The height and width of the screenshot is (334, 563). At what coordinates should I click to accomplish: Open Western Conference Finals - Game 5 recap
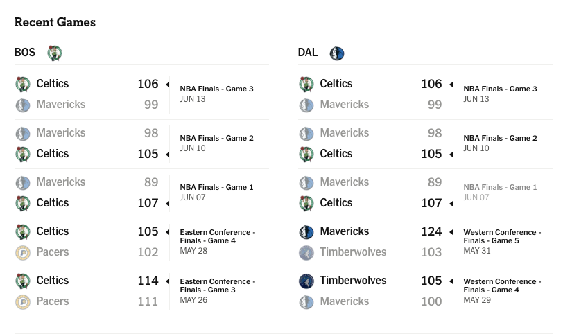(x=502, y=236)
